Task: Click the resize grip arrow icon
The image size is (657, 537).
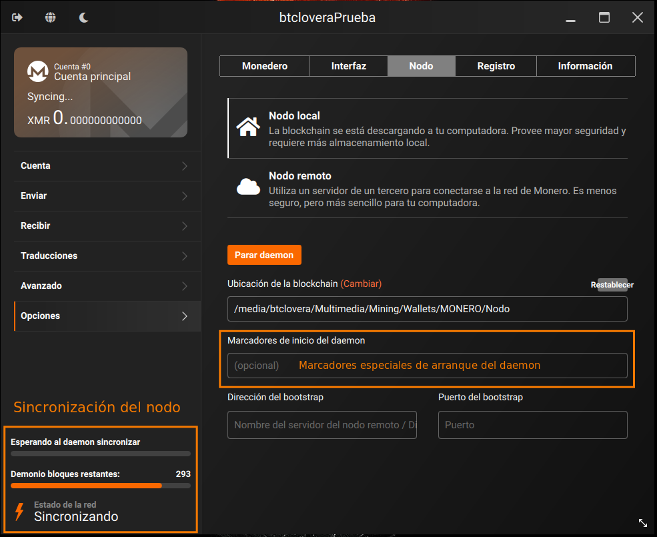Action: (x=643, y=523)
